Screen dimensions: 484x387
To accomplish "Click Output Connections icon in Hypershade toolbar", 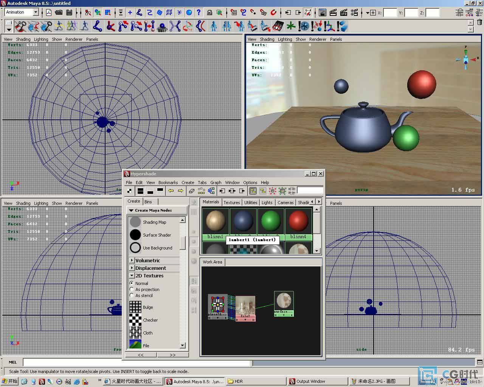I will coord(242,191).
